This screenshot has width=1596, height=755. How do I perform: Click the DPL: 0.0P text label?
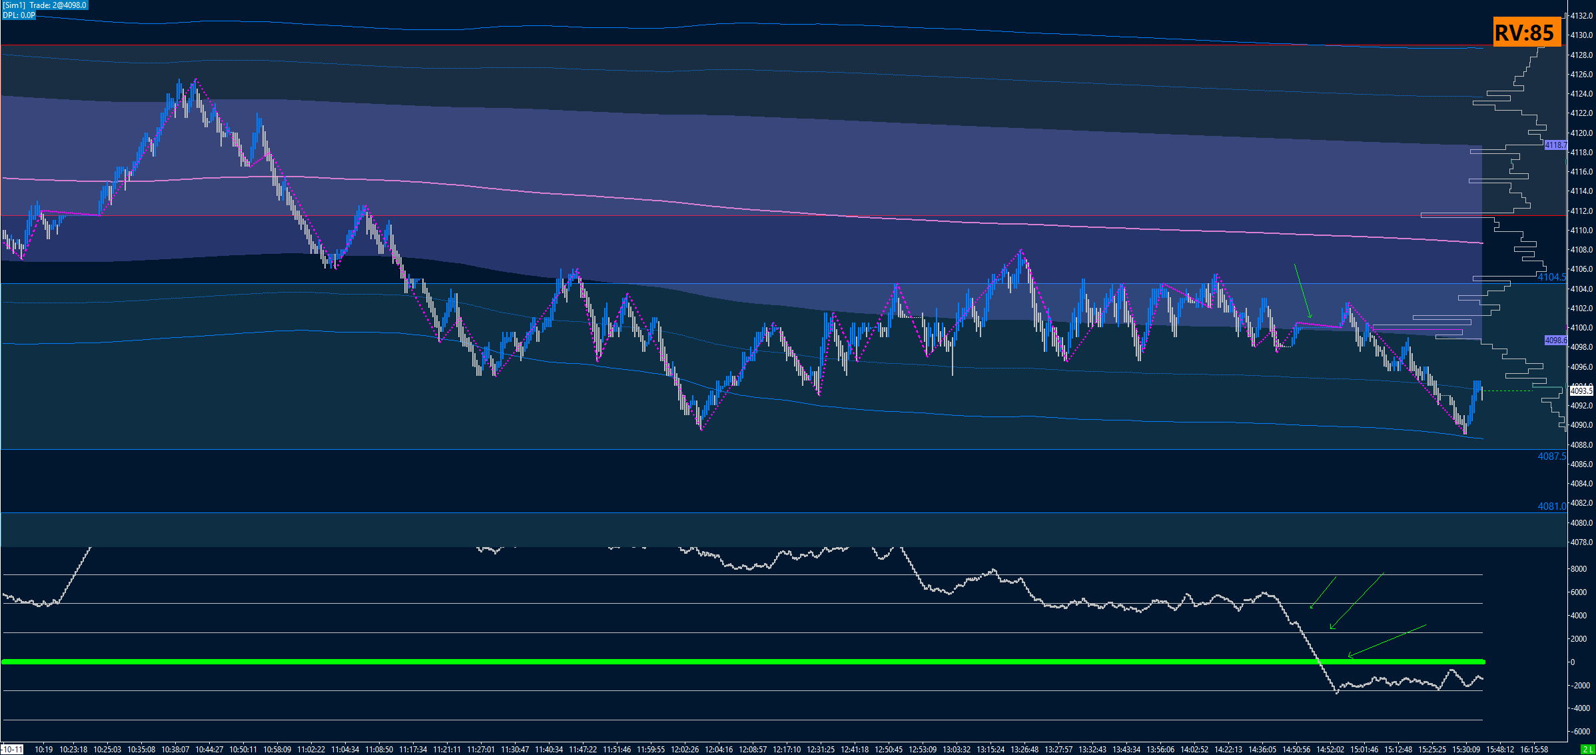pyautogui.click(x=19, y=15)
